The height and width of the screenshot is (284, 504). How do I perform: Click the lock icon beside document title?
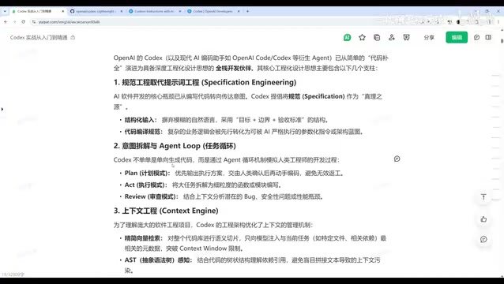coord(73,37)
